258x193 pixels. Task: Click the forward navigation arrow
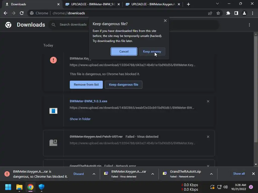coord(14,13)
